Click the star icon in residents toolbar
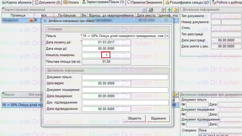242x136 pixels. 175,9
